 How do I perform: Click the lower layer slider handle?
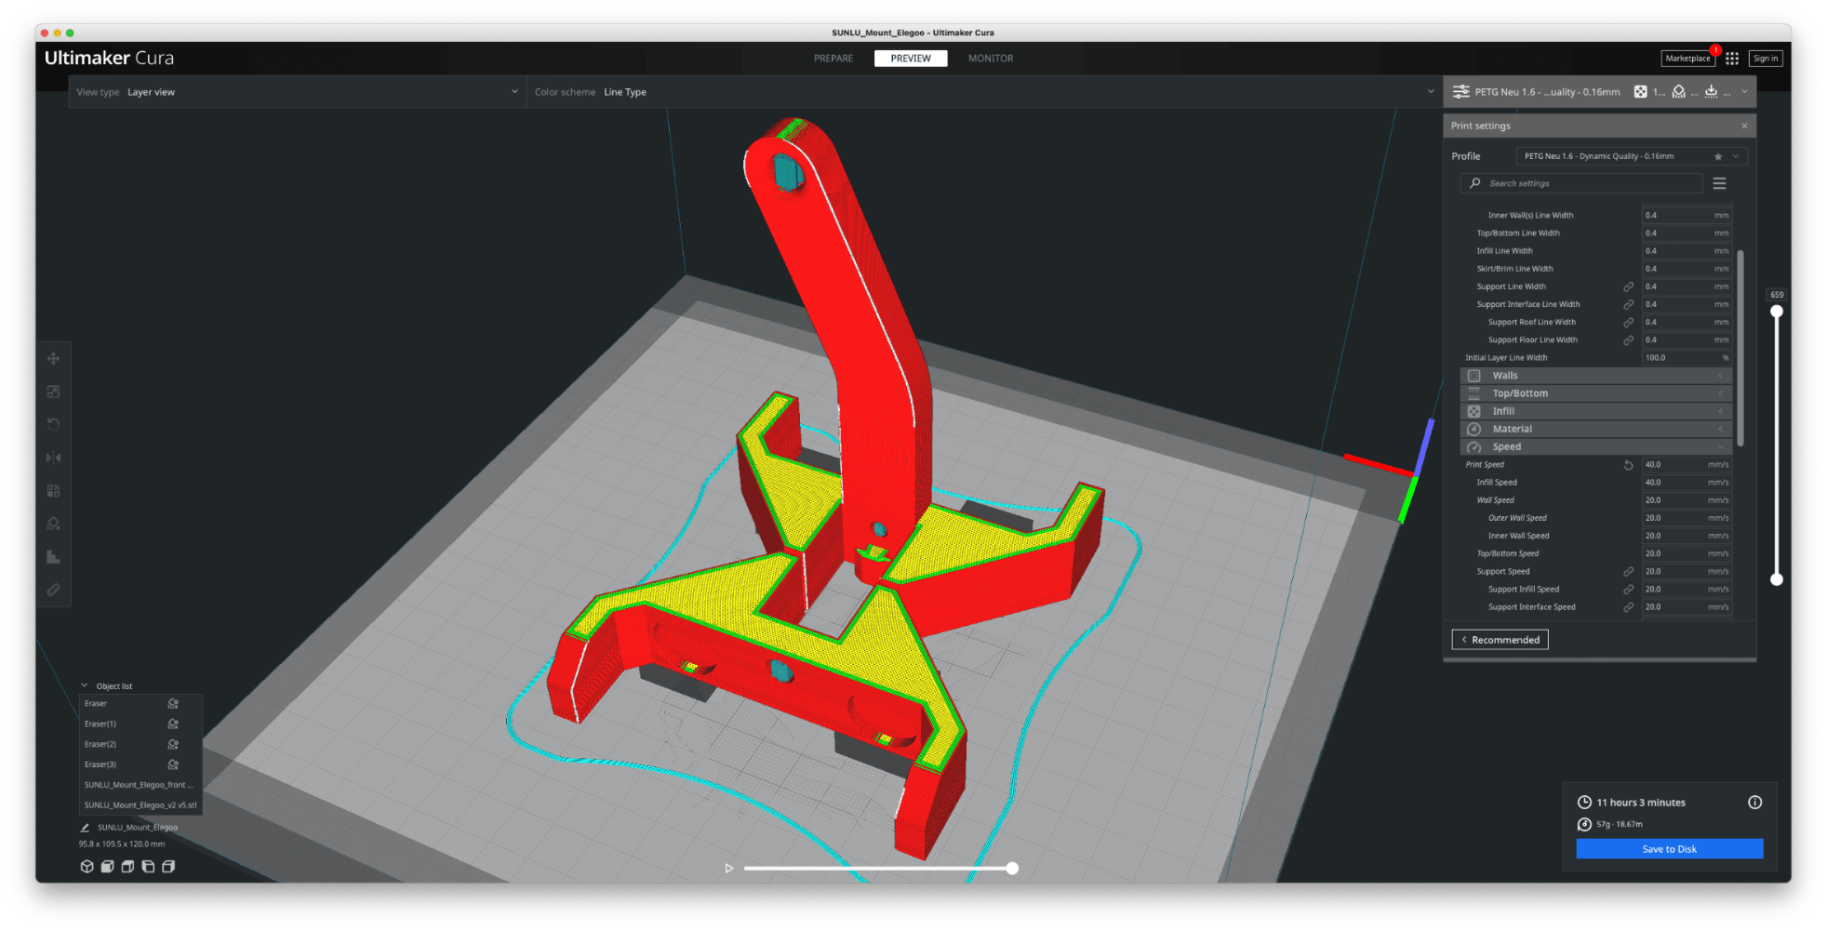click(x=1777, y=579)
